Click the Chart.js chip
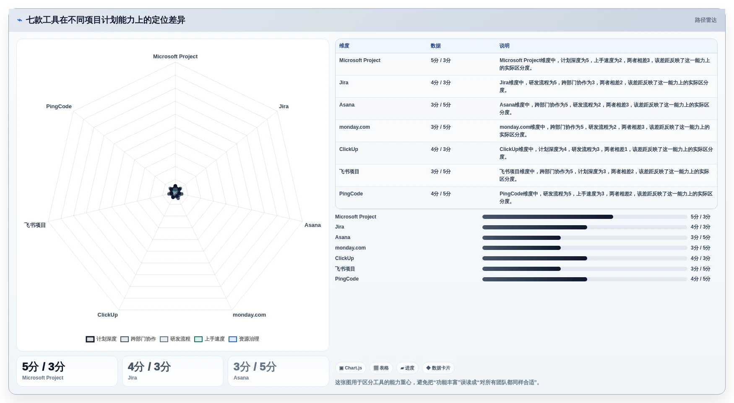 tap(351, 368)
